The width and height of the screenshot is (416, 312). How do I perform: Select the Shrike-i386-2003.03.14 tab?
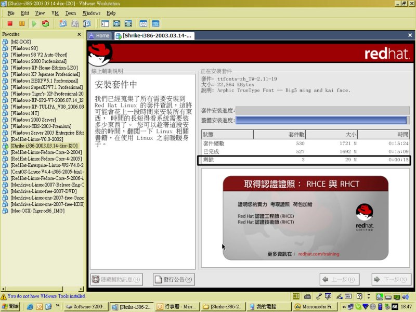click(x=154, y=36)
